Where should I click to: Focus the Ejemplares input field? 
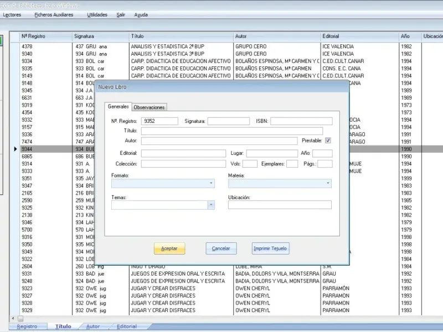[292, 164]
